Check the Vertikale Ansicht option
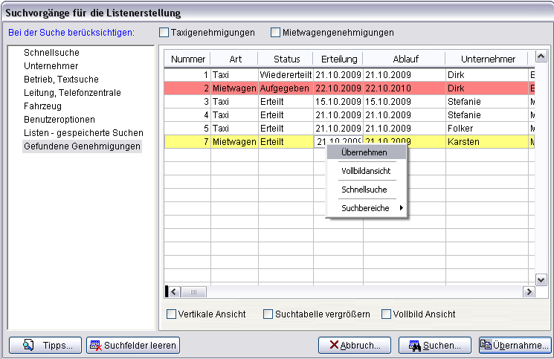The width and height of the screenshot is (554, 359). pos(172,314)
